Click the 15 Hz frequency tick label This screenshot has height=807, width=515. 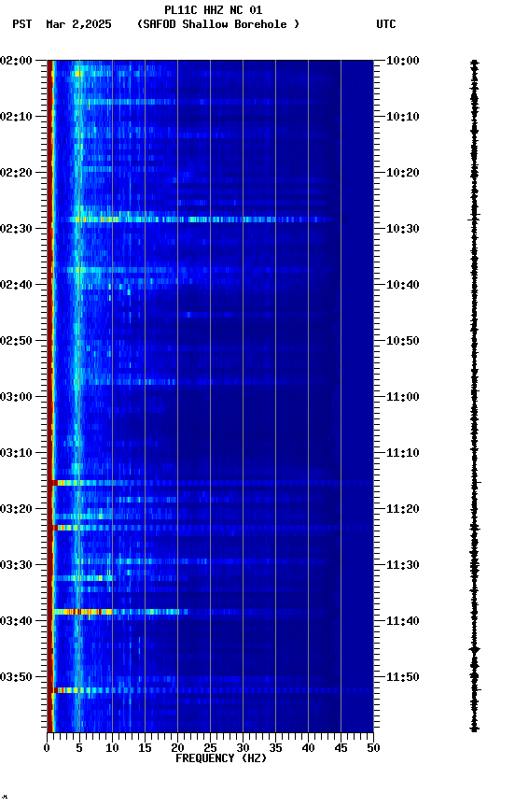coord(145,748)
